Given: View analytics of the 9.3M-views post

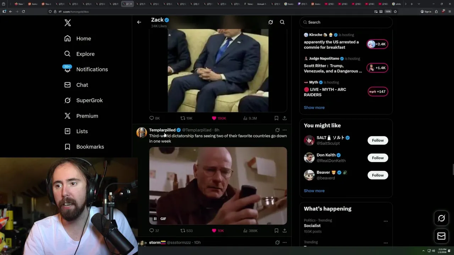Looking at the screenshot, I should (x=250, y=118).
